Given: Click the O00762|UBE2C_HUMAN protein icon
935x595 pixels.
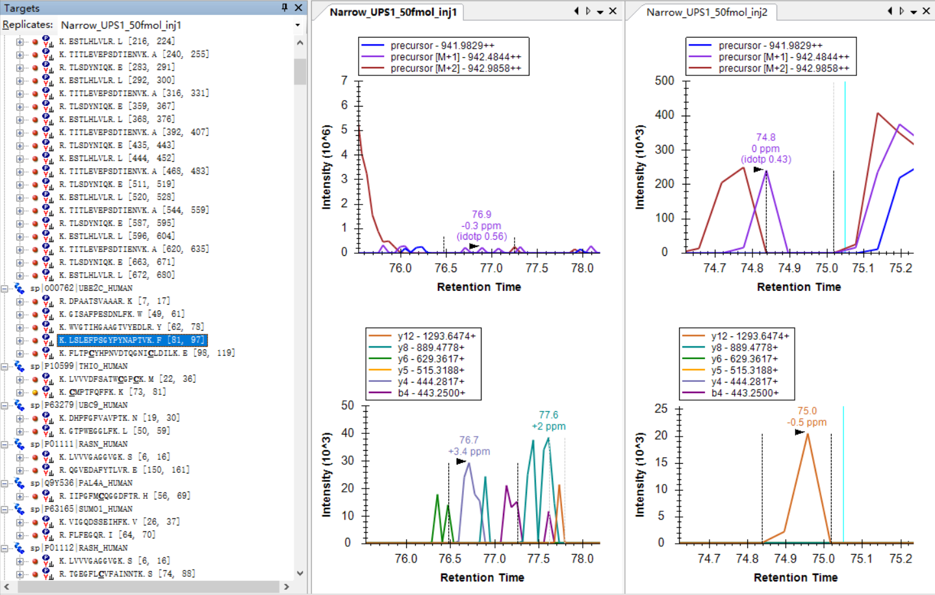Looking at the screenshot, I should 19,288.
